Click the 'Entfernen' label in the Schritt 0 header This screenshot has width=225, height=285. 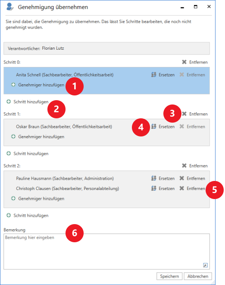[x=198, y=62]
